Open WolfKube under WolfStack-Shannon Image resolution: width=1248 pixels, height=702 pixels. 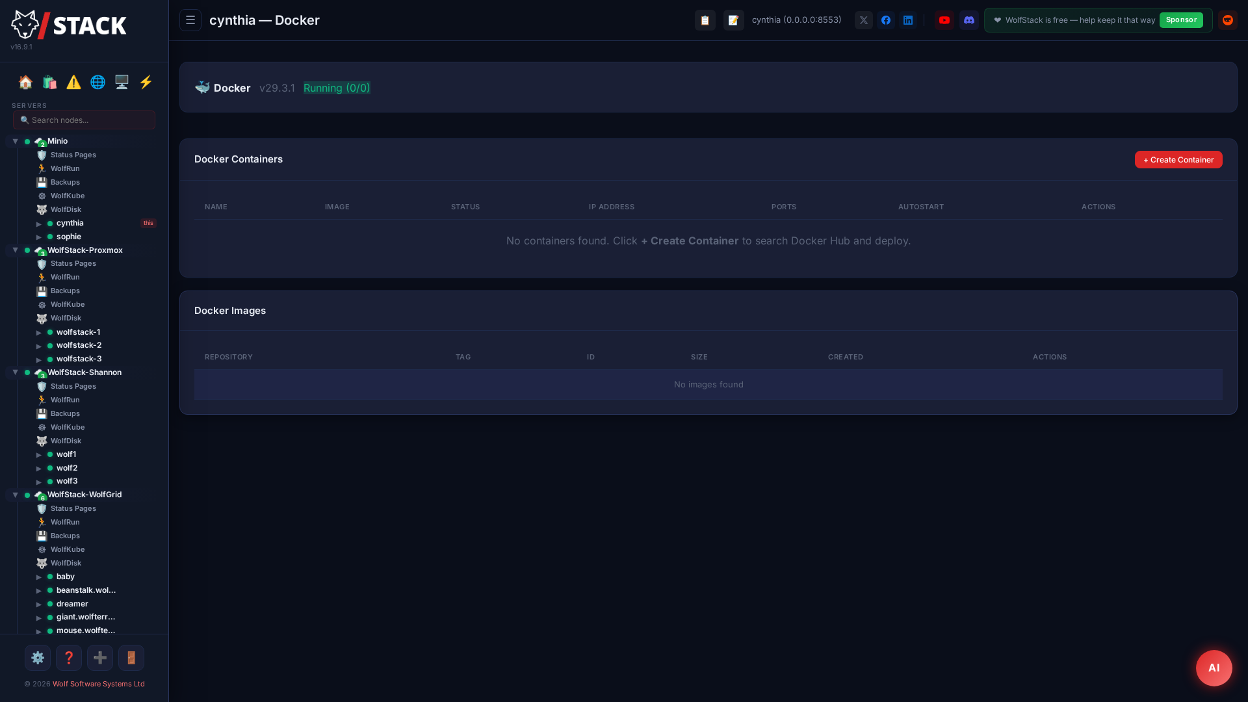68,427
